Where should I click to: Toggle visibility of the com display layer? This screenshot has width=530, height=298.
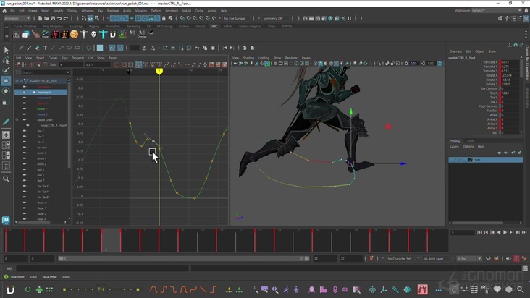(x=452, y=160)
